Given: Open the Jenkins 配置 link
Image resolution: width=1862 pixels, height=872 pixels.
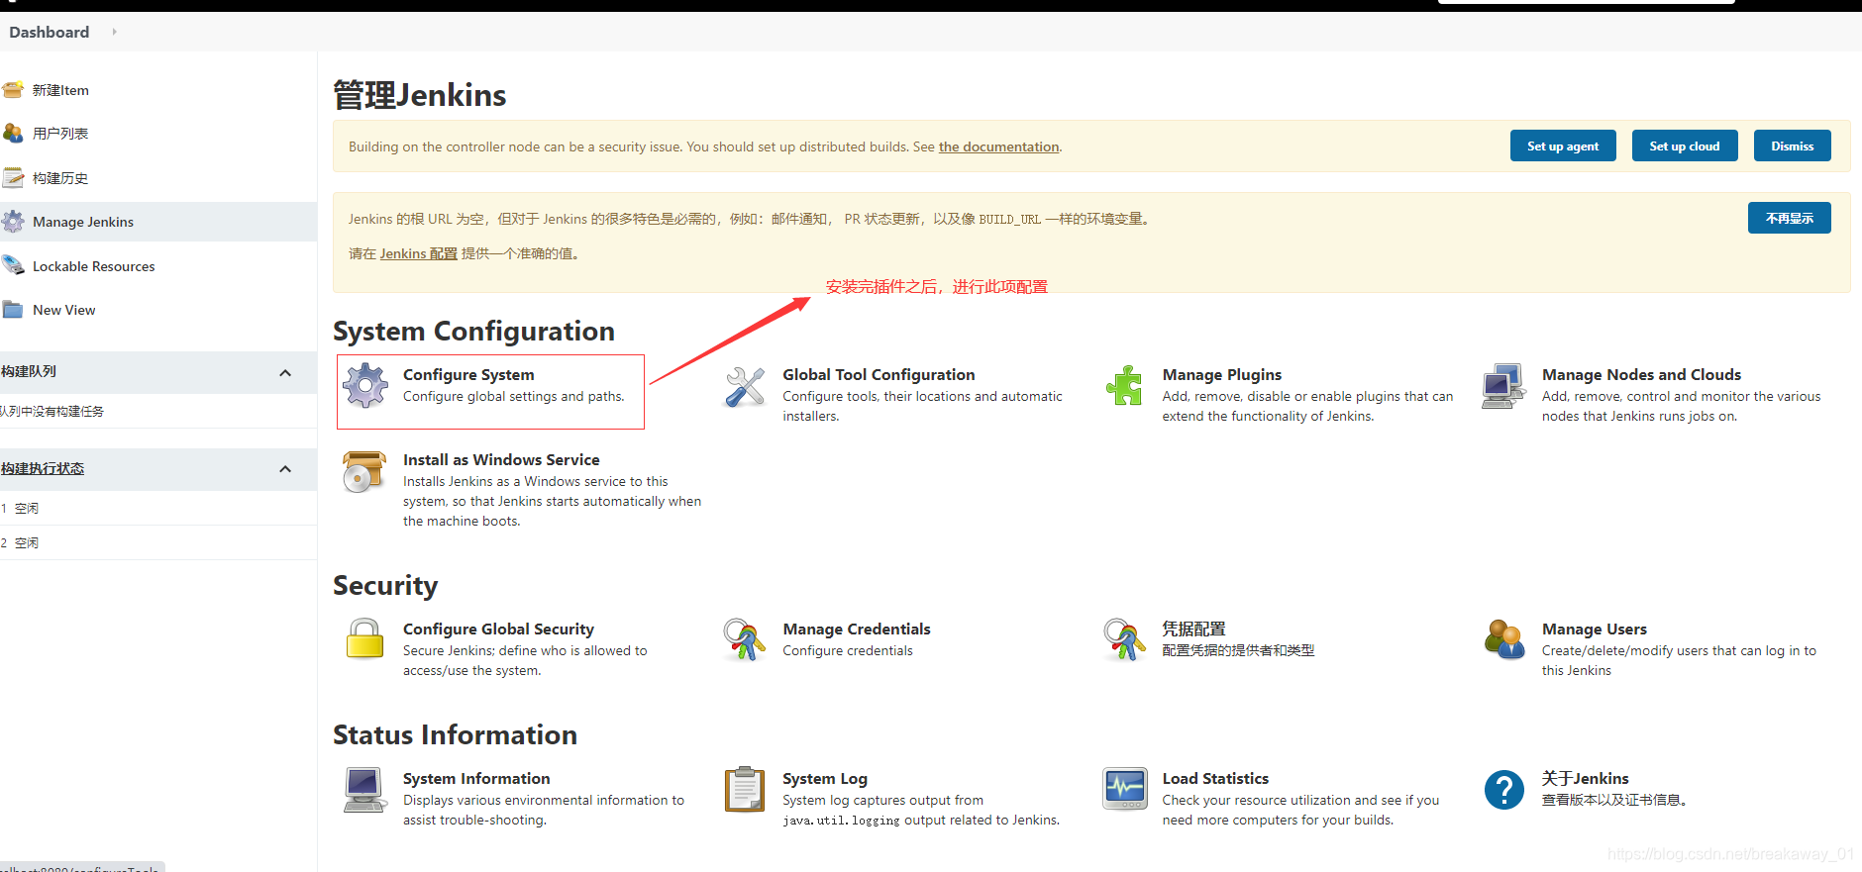Looking at the screenshot, I should 419,253.
